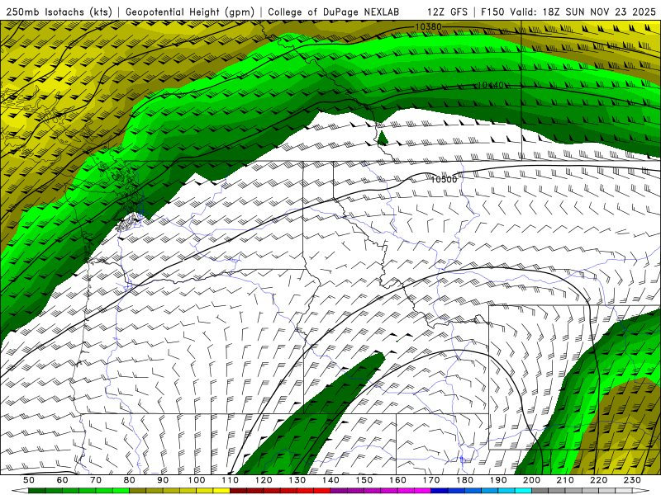Click the 10500 height contour label
This screenshot has height=495, width=661.
click(444, 179)
